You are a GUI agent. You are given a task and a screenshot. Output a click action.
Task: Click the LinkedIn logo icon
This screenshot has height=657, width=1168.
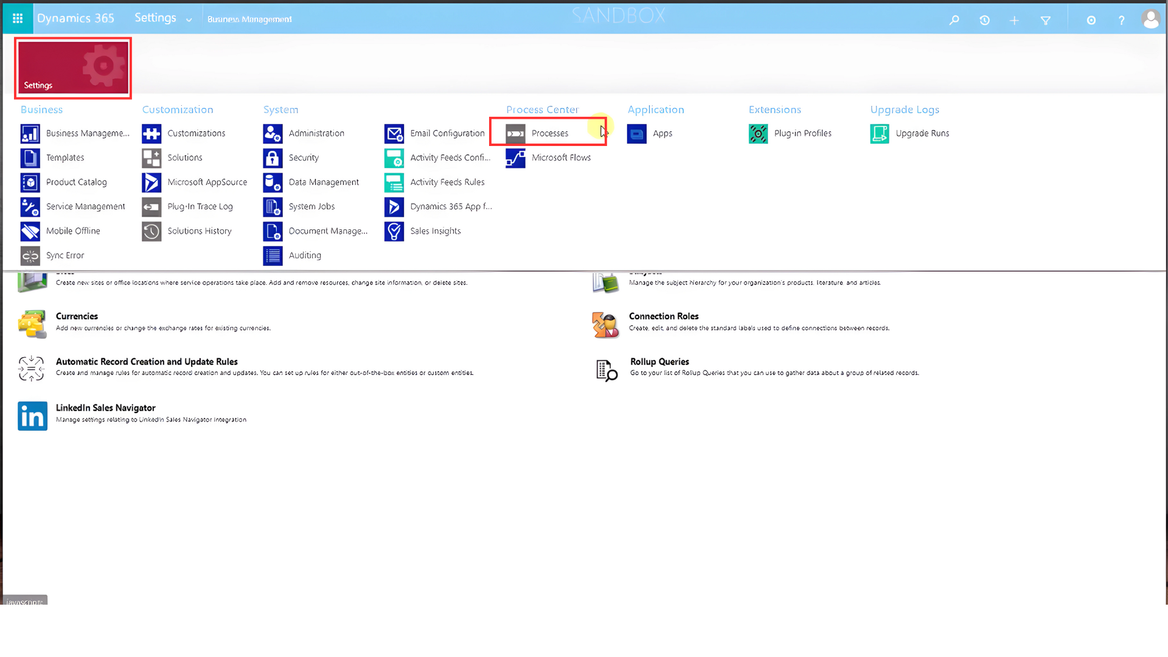pyautogui.click(x=32, y=416)
